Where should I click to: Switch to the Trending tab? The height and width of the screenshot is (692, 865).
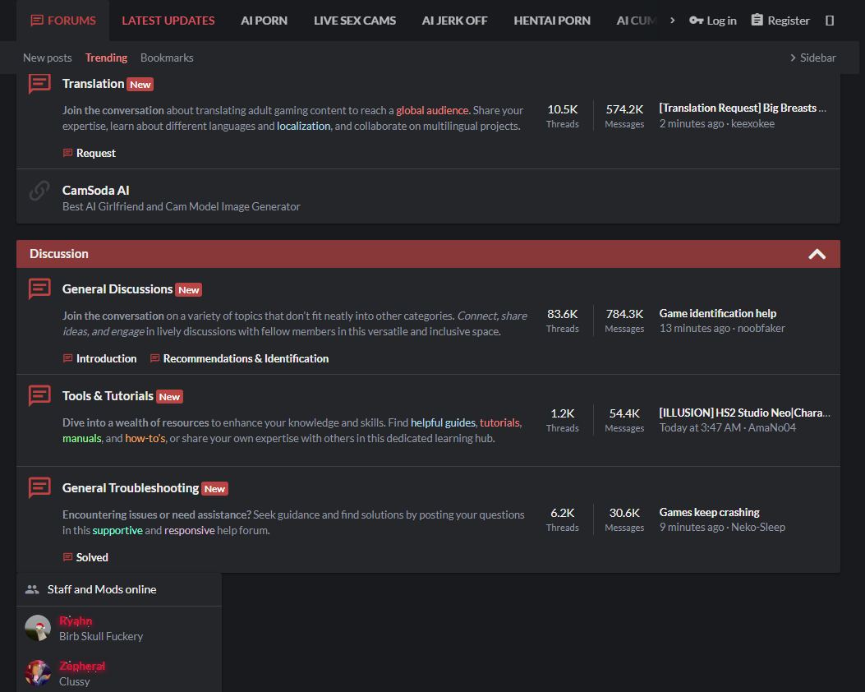point(107,58)
